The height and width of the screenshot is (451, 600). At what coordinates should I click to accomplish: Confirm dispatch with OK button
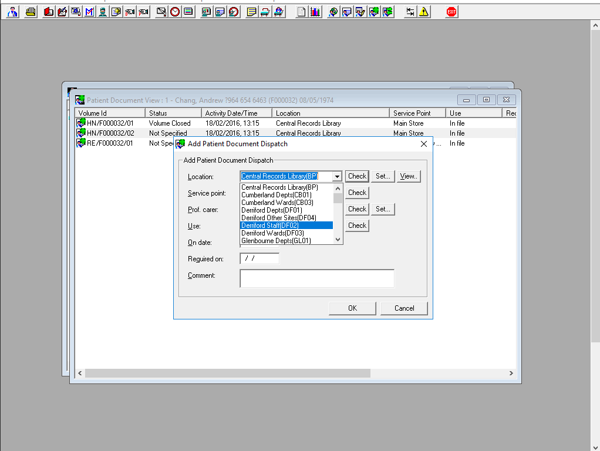(352, 308)
